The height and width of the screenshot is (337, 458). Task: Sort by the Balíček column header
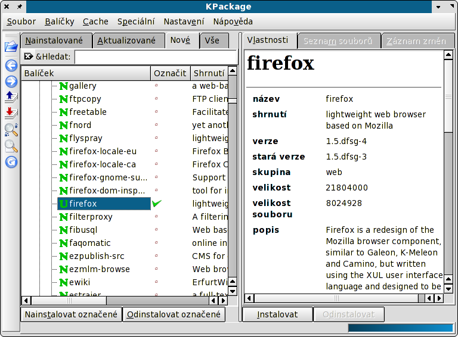[x=86, y=73]
